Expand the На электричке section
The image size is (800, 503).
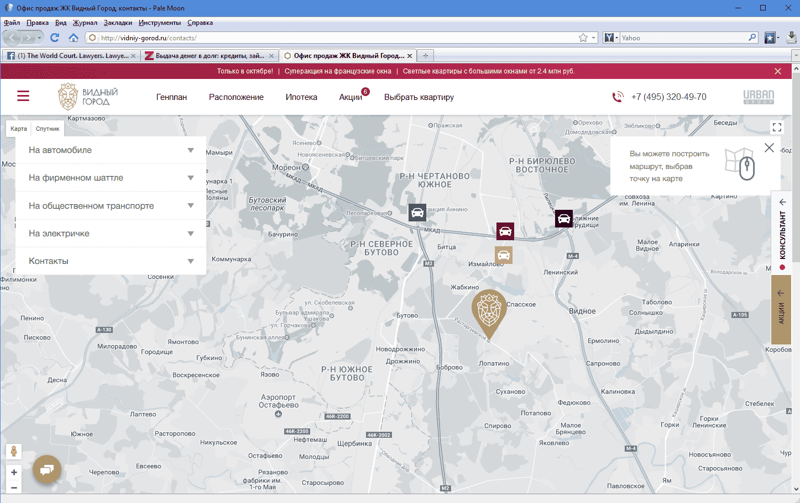coord(111,234)
